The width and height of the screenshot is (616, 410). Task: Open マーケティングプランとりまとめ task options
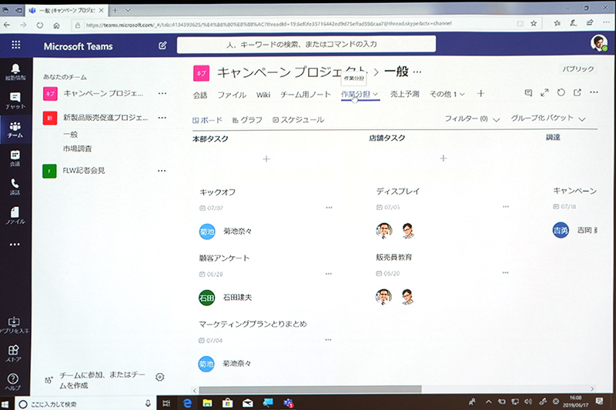(328, 340)
